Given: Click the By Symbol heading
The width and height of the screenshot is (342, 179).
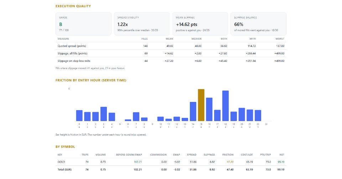Looking at the screenshot, I should tap(65, 147).
